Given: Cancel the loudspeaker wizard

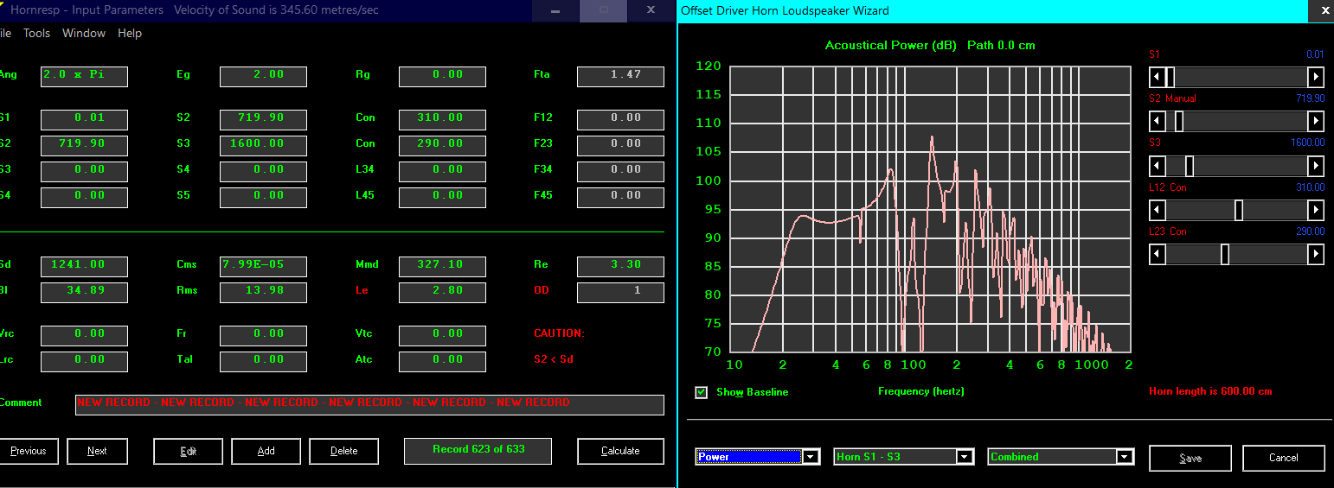Looking at the screenshot, I should point(1283,459).
